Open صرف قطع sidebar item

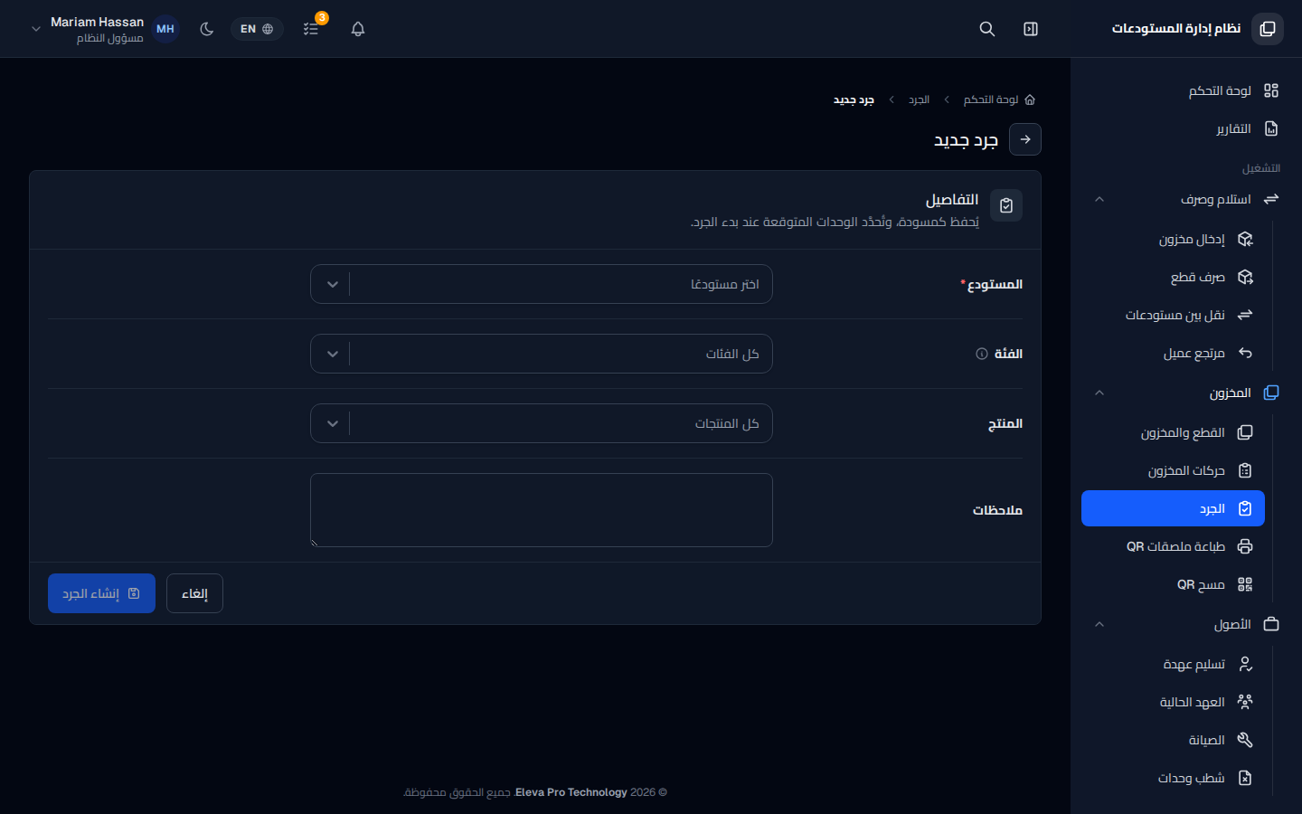1174,277
